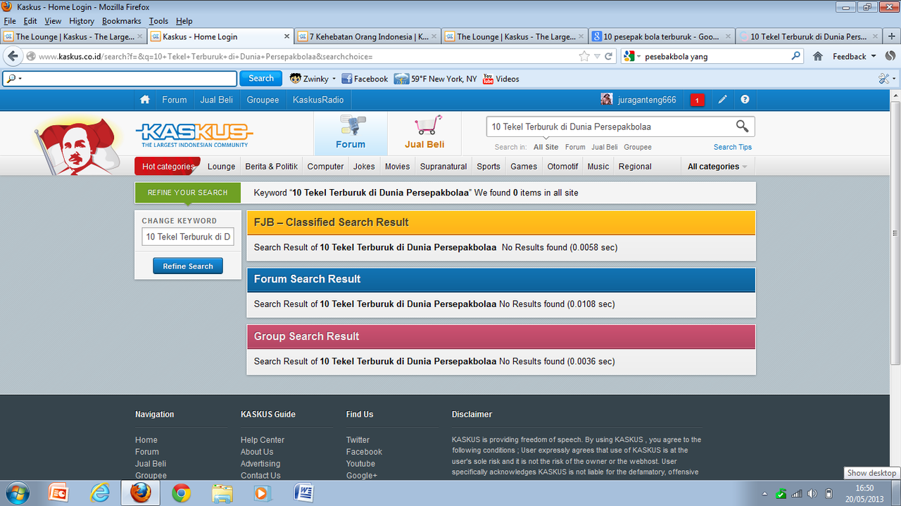
Task: Open Windows Explorer folder on the taskbar
Action: tap(222, 493)
